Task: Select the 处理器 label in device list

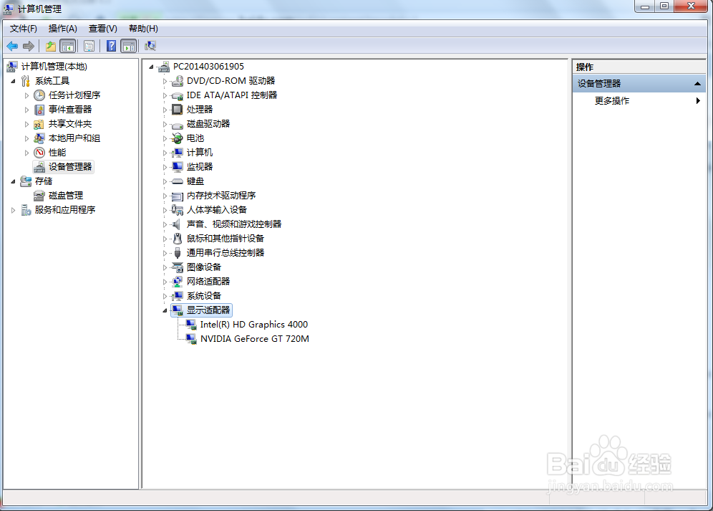Action: [x=200, y=110]
